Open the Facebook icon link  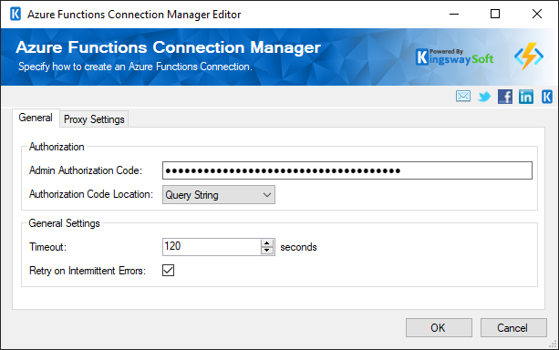coord(505,97)
